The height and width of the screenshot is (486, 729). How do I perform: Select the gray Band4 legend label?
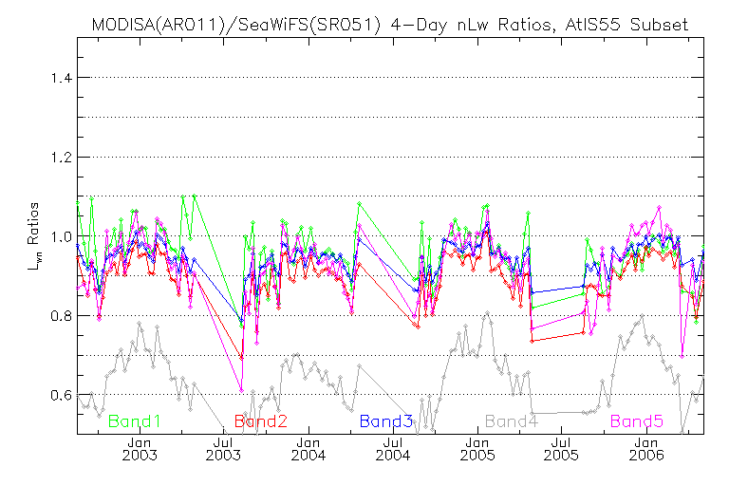click(512, 421)
